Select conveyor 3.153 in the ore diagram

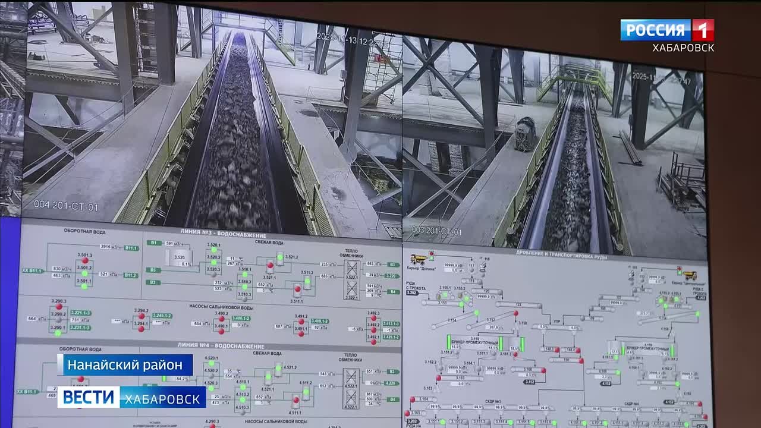(441, 303)
